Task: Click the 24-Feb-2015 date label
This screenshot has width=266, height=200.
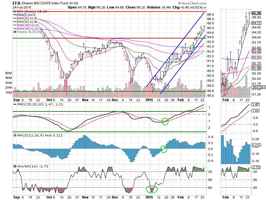Action: pos(22,8)
